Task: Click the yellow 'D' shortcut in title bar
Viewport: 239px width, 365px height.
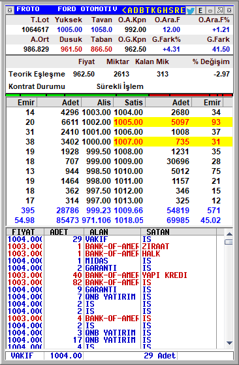Action: pyautogui.click(x=136, y=10)
